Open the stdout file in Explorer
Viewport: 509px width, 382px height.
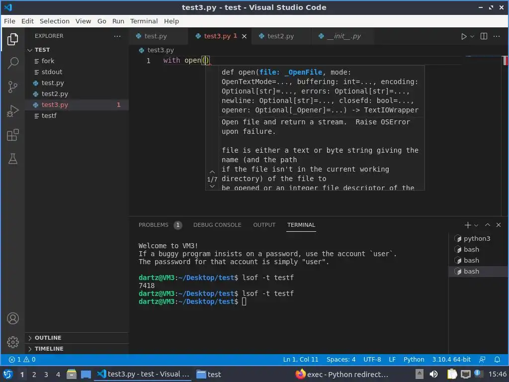[x=77, y=72]
